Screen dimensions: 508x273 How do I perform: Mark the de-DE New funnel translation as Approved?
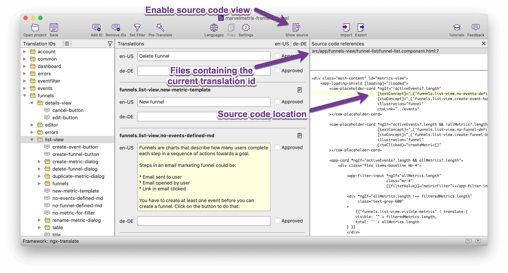[277, 117]
